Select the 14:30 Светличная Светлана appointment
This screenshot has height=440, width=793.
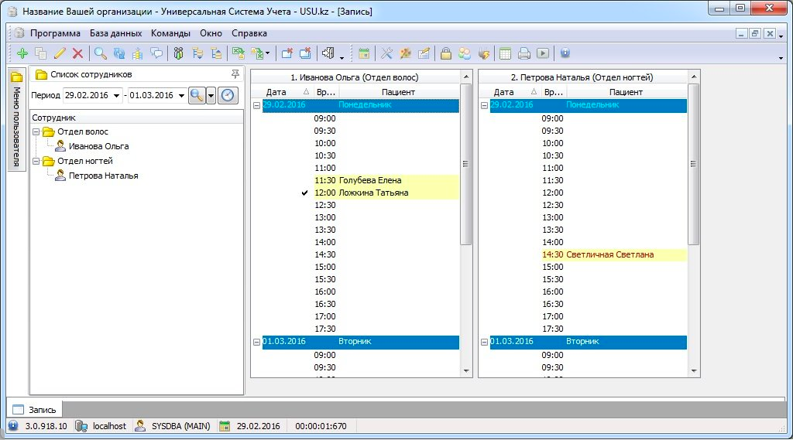pos(614,254)
